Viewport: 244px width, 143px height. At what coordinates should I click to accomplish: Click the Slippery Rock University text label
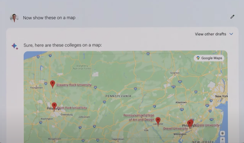[74, 85]
